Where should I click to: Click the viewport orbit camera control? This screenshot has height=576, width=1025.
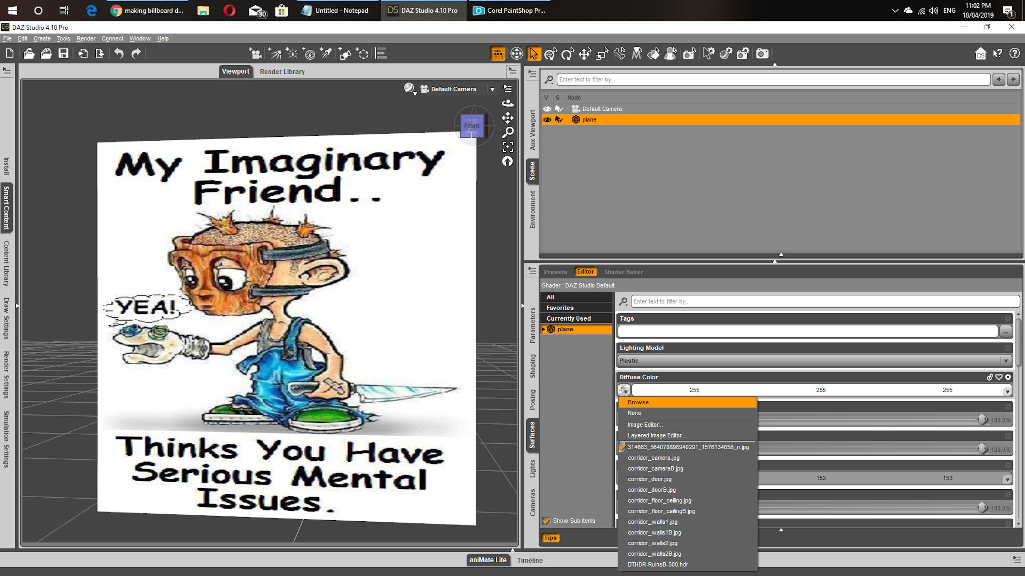508,103
